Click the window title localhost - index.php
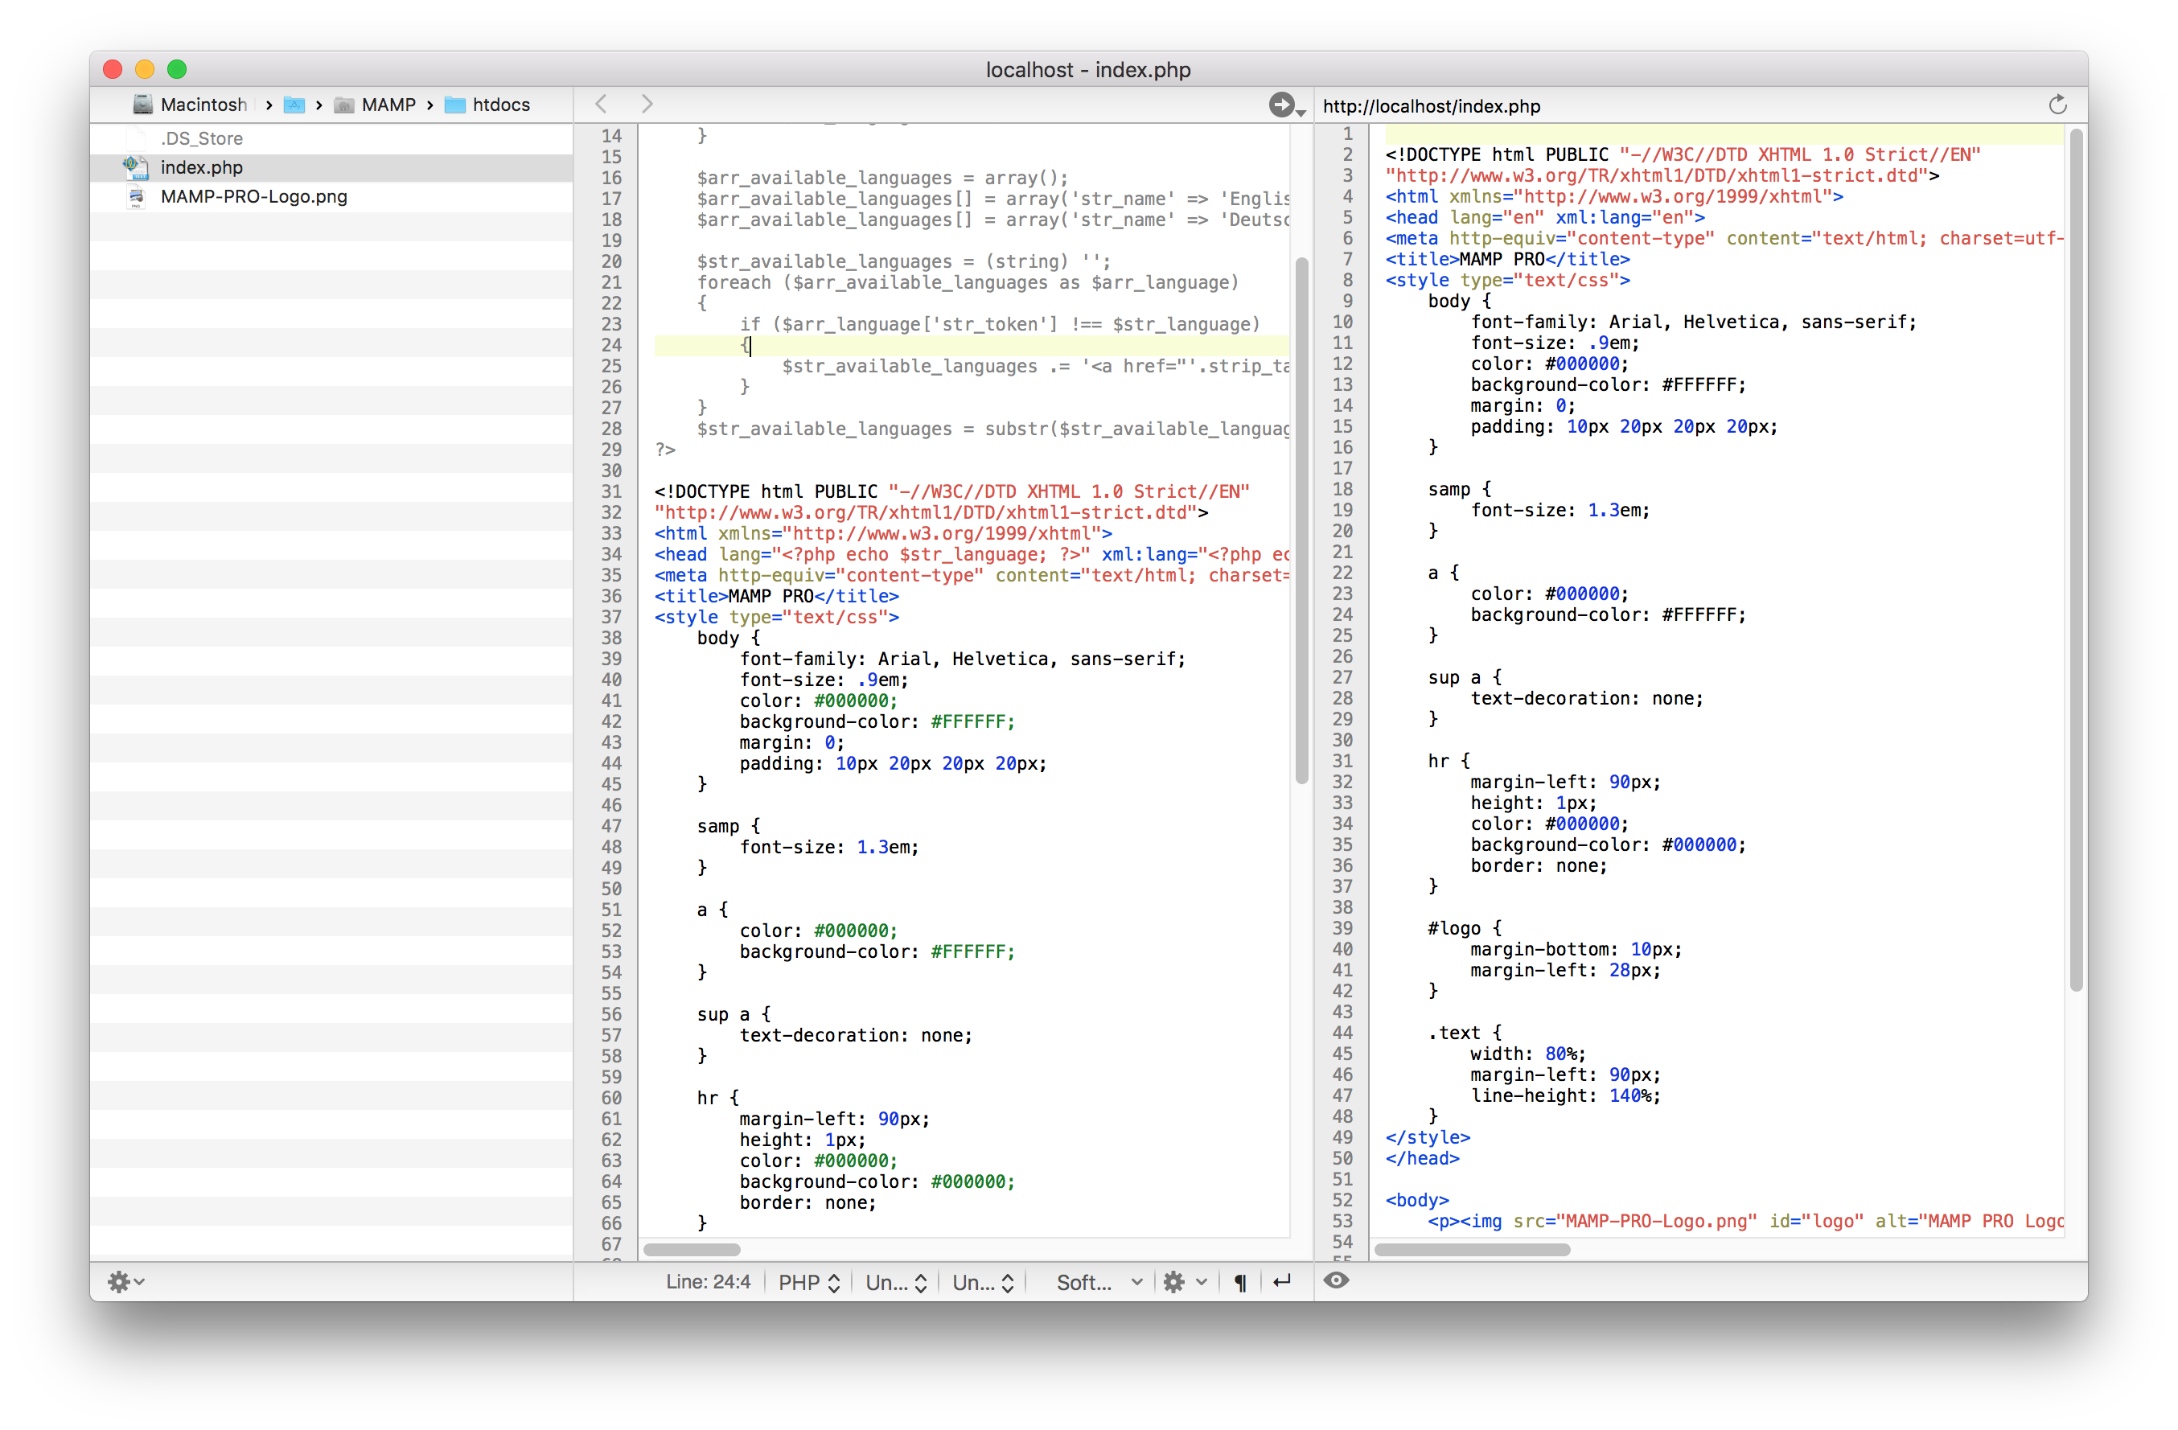 [x=1088, y=69]
